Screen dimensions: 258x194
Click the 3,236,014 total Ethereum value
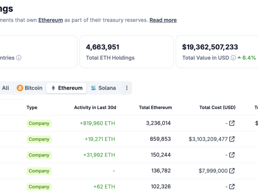(x=159, y=123)
